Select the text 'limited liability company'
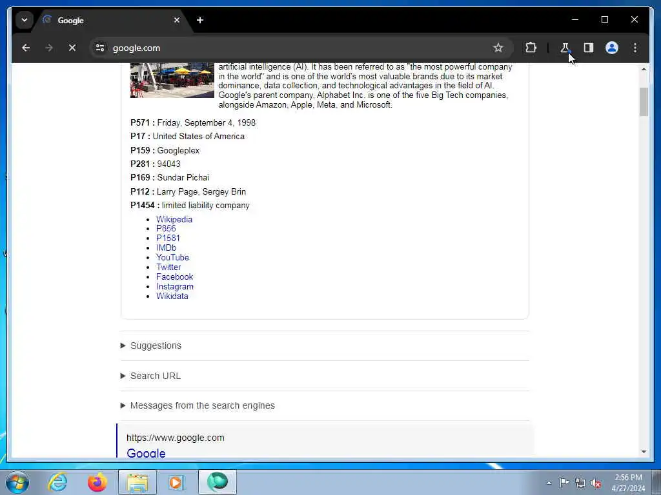The width and height of the screenshot is (661, 495). coord(206,206)
